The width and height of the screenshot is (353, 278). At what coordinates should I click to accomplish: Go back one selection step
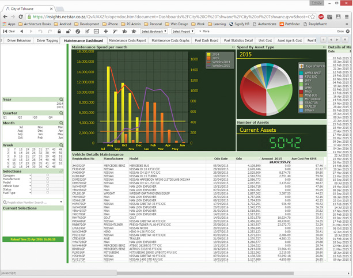tap(22, 31)
